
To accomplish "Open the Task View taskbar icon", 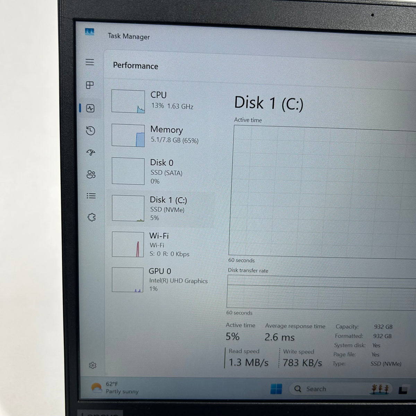I will coord(403,390).
